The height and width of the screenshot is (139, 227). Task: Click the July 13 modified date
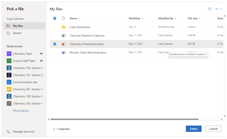click(132, 27)
